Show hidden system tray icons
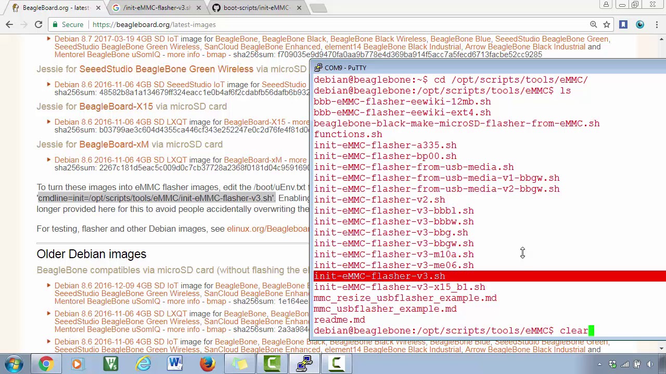Image resolution: width=666 pixels, height=374 pixels. coord(599,364)
